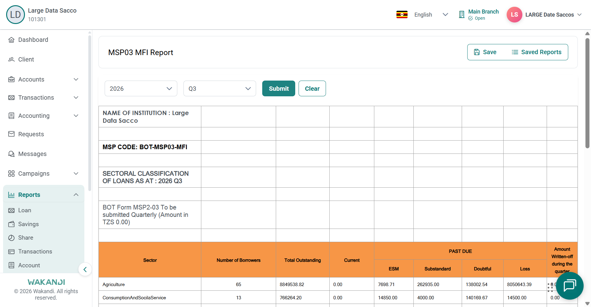Screen dimensions: 591x307
Task: Collapse the Reports menu chevron
Action: 76,195
